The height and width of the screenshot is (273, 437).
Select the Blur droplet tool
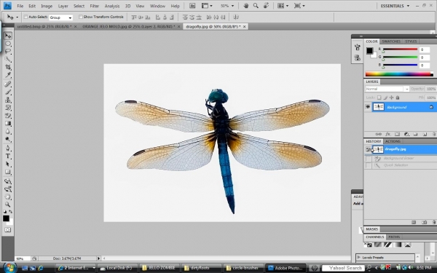tap(8, 131)
